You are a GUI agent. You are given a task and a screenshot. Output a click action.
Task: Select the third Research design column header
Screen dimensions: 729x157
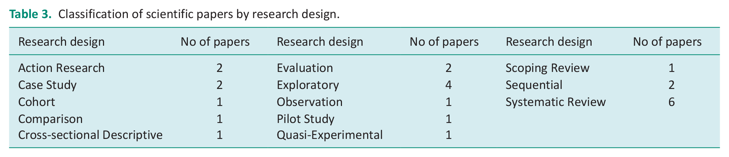(x=549, y=42)
